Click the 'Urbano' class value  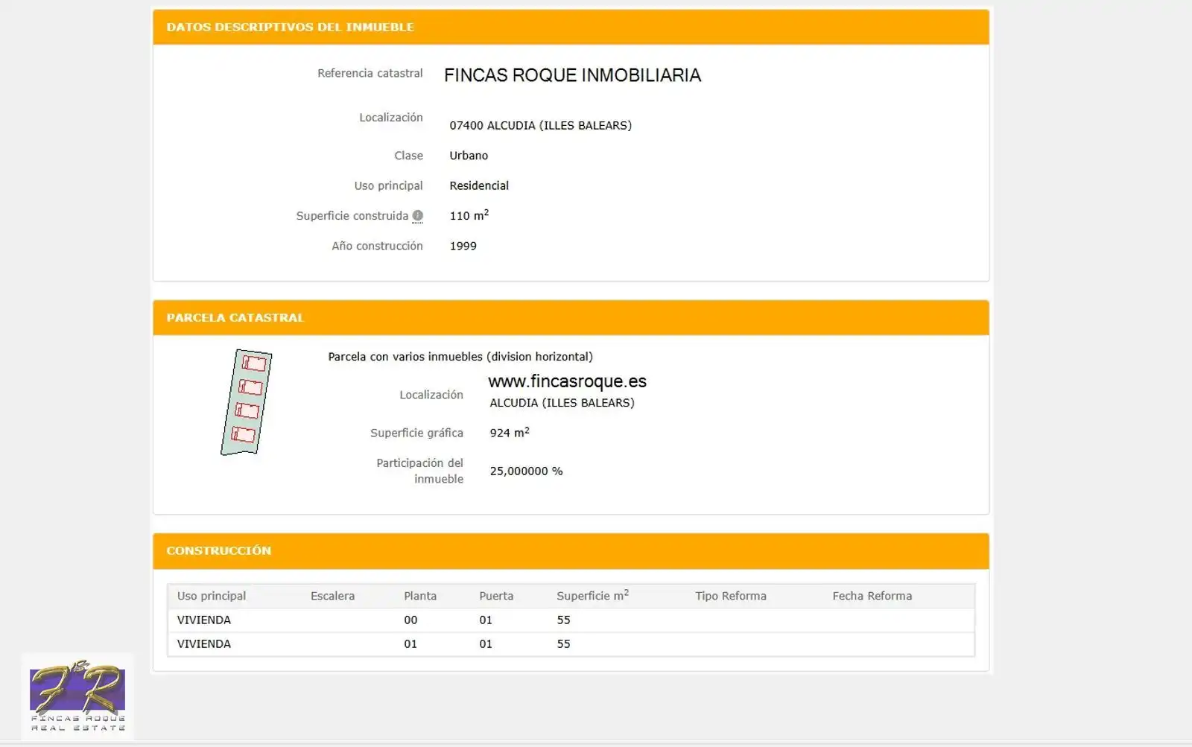point(469,156)
